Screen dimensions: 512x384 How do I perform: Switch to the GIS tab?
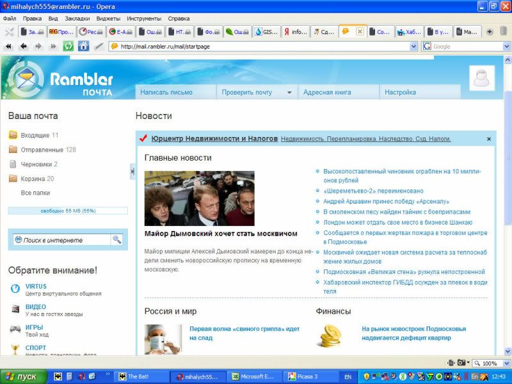[266, 31]
